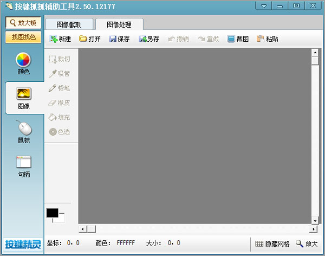Open the 颜色 color panel in sidebar
The width and height of the screenshot is (325, 256).
click(23, 63)
